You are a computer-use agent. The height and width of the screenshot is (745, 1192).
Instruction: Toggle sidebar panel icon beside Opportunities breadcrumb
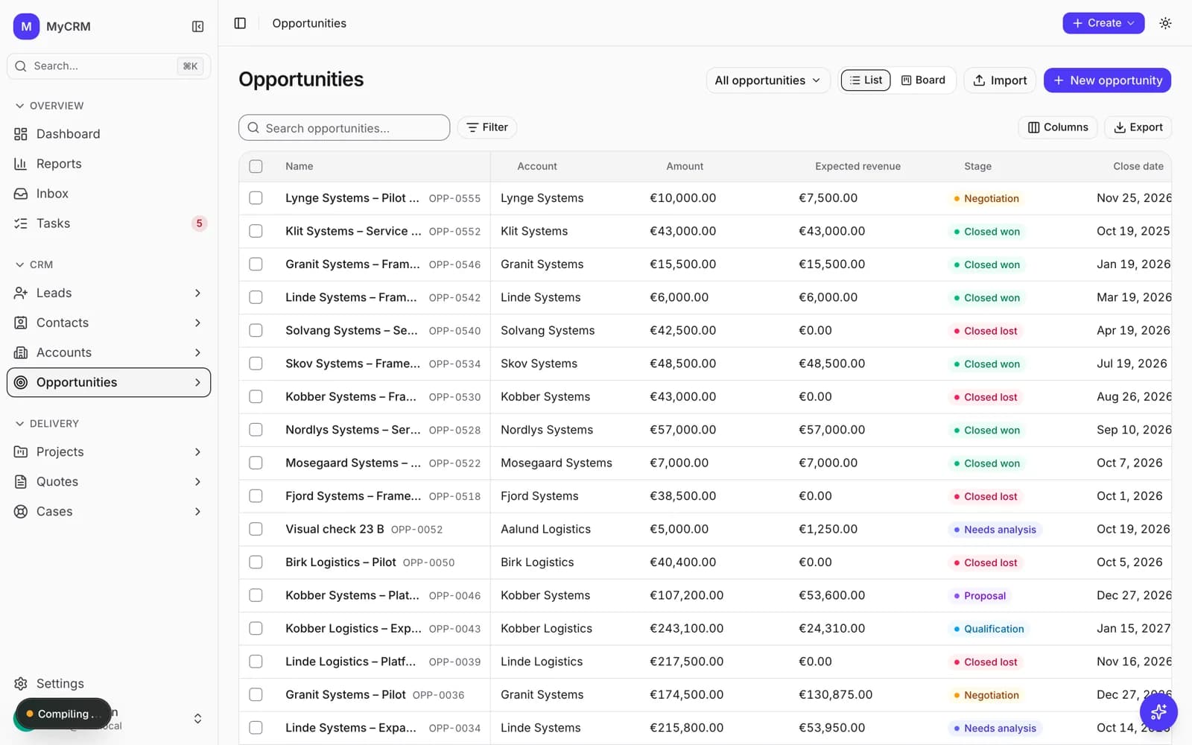[x=240, y=23]
